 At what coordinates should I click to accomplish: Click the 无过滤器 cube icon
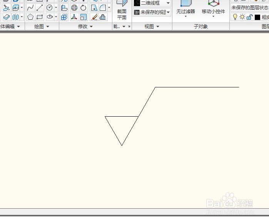185,3
